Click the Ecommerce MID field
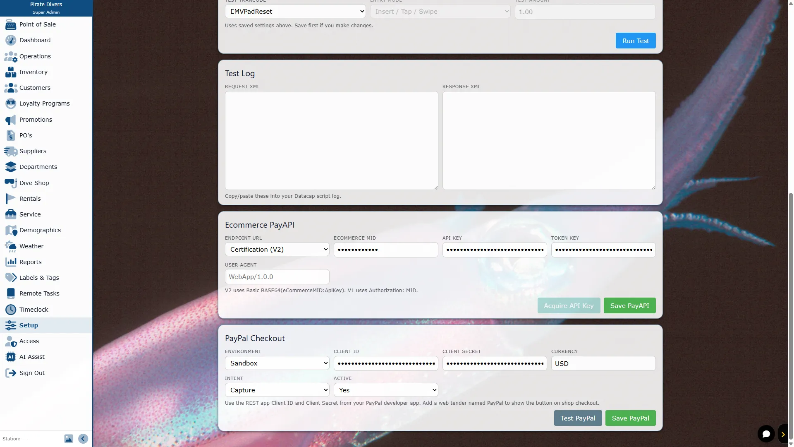794x447 pixels. [386, 250]
